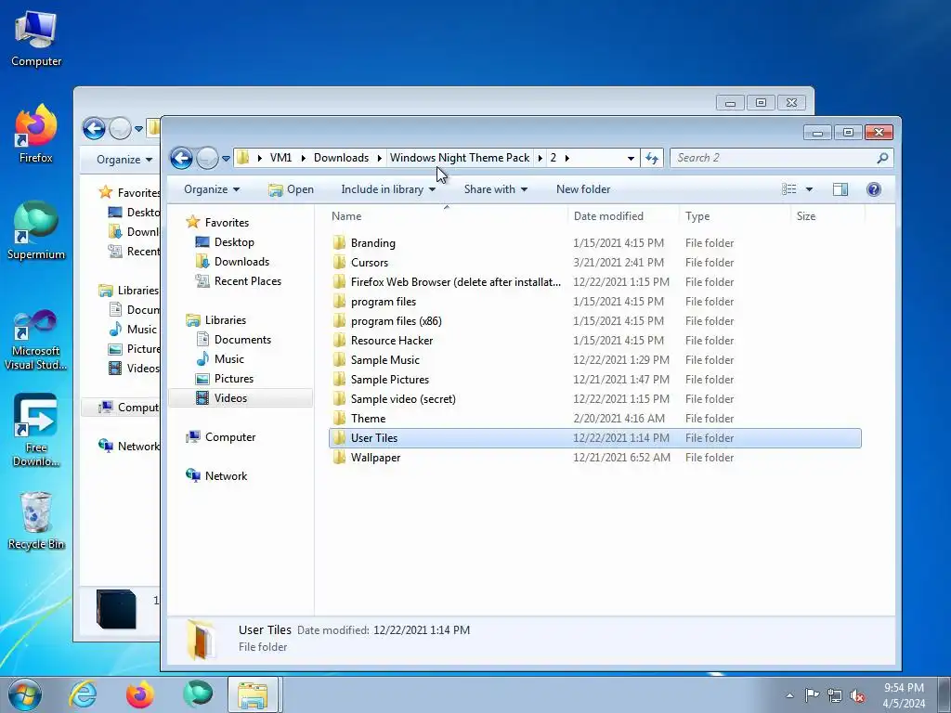Open the address bar history dropdown arrow
Viewport: 951px width, 713px height.
(x=631, y=158)
